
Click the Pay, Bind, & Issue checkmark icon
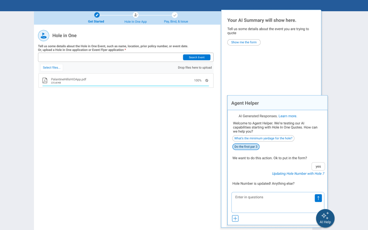point(175,15)
